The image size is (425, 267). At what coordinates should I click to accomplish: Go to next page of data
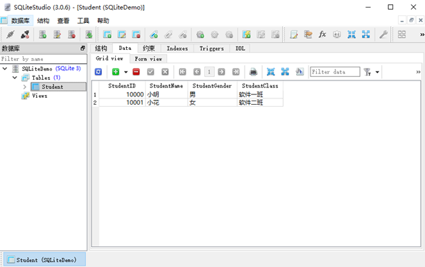(x=221, y=72)
